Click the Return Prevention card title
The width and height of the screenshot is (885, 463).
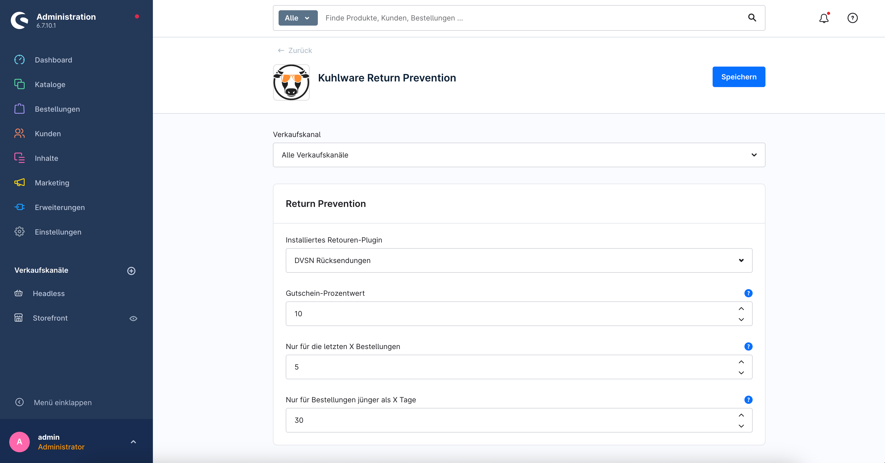tap(326, 203)
